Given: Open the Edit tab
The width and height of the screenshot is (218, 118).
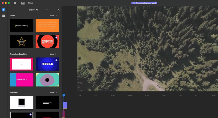Looking at the screenshot, I should [x=23, y=3].
